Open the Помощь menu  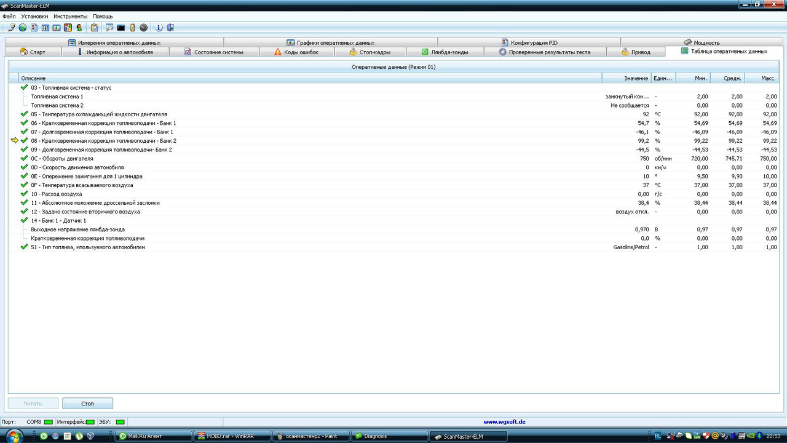(103, 16)
